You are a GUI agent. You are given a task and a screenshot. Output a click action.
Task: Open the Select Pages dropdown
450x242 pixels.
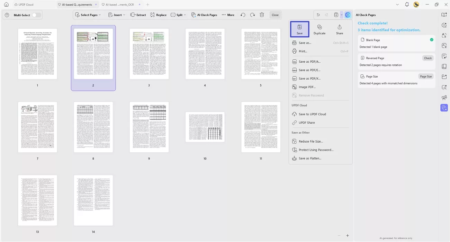[88, 15]
